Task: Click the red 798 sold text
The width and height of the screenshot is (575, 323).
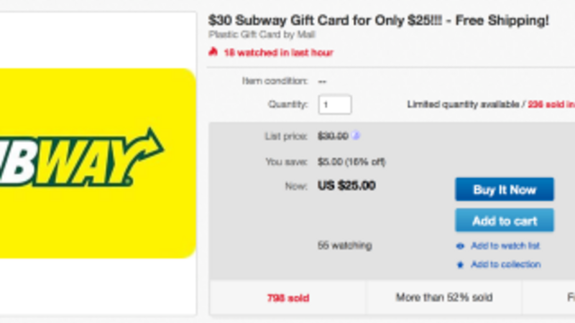Action: (x=287, y=297)
